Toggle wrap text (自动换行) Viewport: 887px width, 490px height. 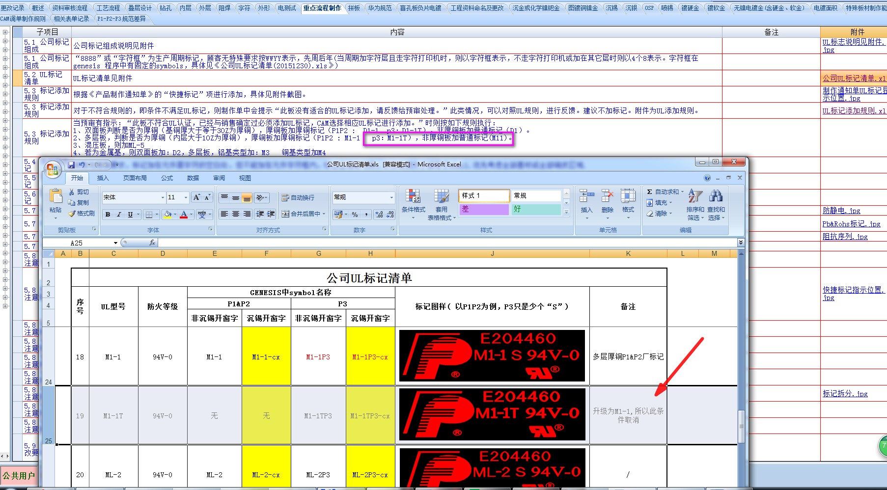(298, 197)
